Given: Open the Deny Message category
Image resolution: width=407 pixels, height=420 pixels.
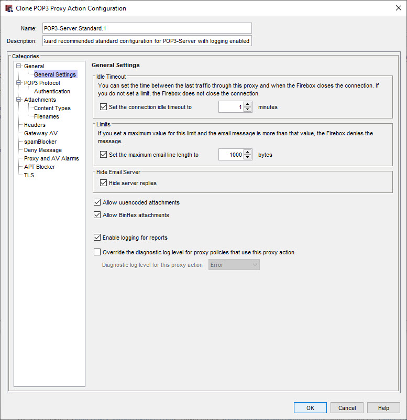Looking at the screenshot, I should (x=43, y=150).
